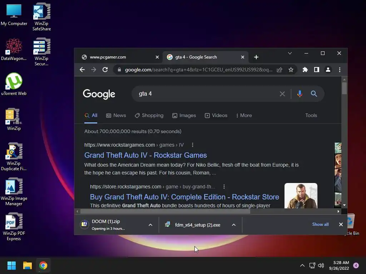Open options dots beside rockstargames.com result
366x274 pixels.
[193, 145]
